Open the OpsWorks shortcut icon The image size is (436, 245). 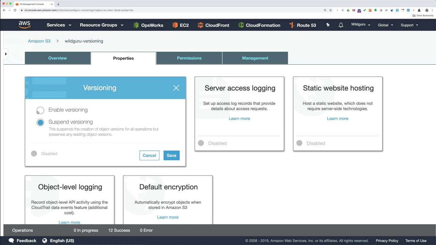click(136, 25)
